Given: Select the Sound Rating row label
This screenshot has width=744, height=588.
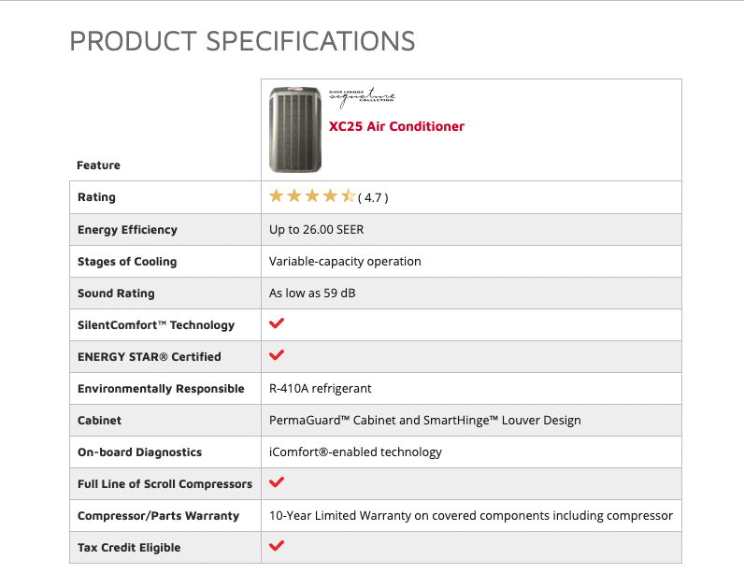Looking at the screenshot, I should (116, 294).
